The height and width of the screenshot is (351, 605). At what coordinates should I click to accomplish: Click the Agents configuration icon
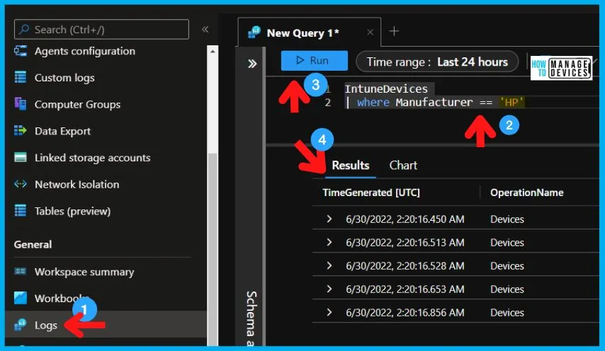[x=21, y=51]
